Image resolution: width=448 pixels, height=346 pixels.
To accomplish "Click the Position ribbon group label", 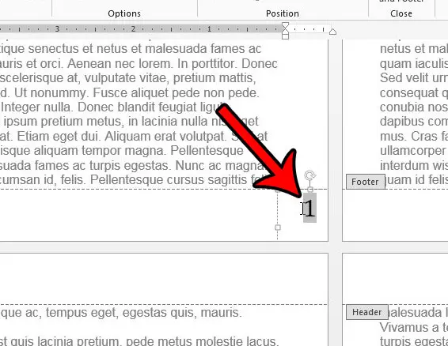I will click(283, 13).
